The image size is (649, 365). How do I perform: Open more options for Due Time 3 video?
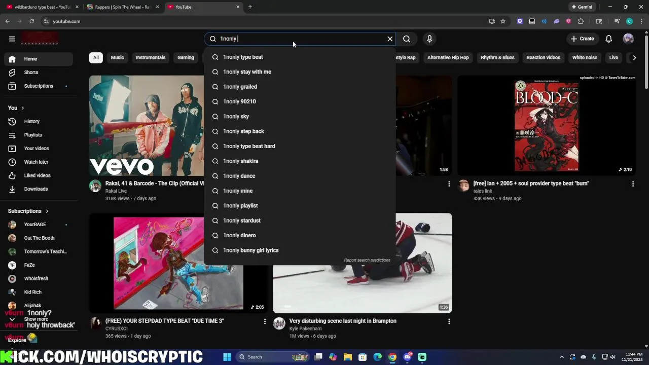pos(265,321)
